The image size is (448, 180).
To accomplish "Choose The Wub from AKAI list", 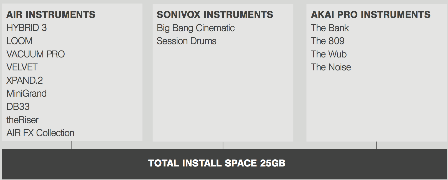I will coord(329,54).
